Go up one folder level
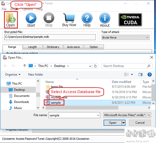The height and width of the screenshot is (143, 156). (25, 66)
